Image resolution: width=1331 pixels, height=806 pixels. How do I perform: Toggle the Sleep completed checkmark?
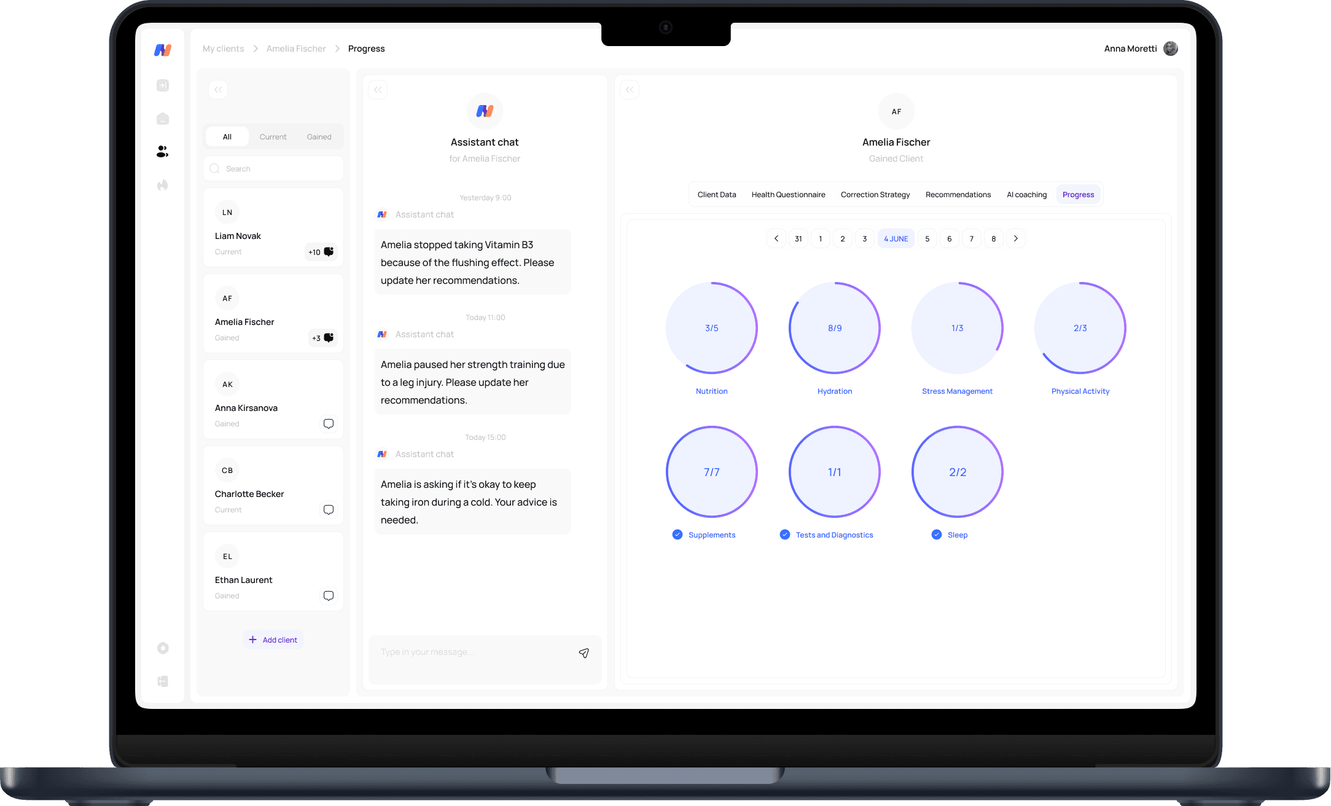(936, 534)
